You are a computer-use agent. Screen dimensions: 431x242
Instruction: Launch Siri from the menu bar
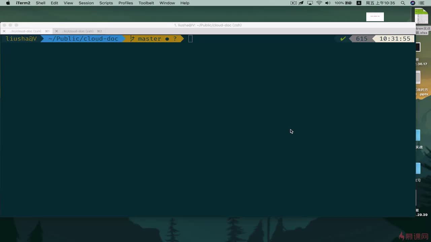click(413, 3)
